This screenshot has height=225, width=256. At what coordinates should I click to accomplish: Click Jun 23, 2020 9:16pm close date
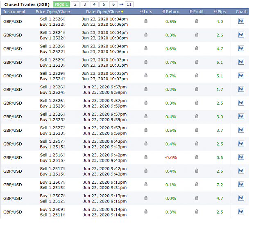105,201
